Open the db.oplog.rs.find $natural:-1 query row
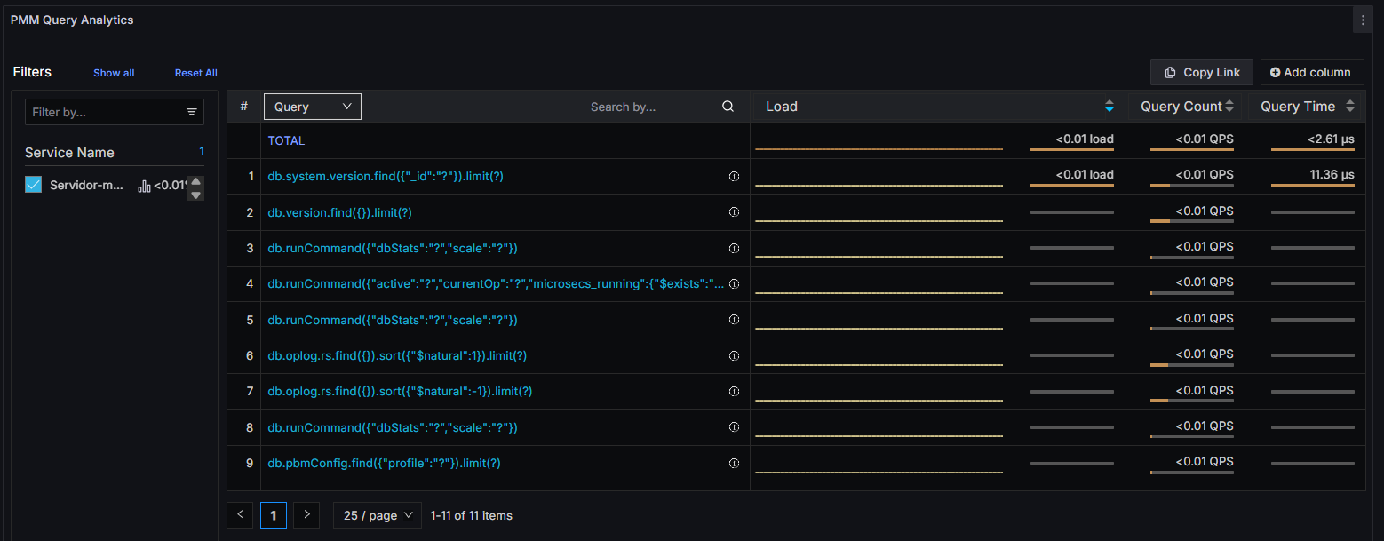 pyautogui.click(x=400, y=391)
